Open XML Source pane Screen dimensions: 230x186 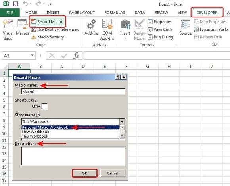point(186,27)
